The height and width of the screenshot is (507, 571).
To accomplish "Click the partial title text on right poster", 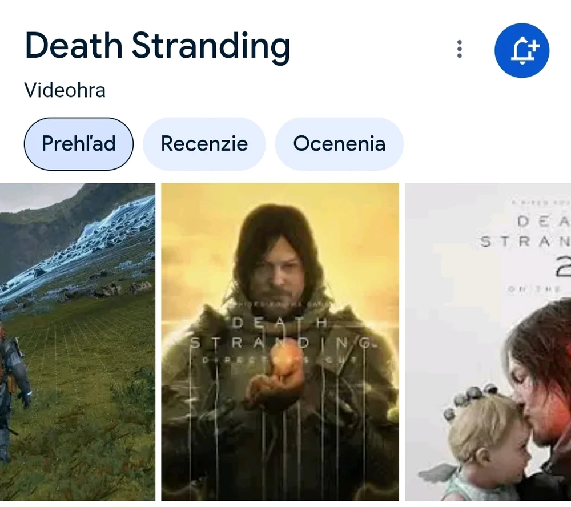I will point(525,231).
